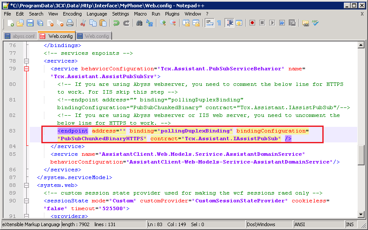Image resolution: width=368 pixels, height=230 pixels.
Task: Open the user-defined language dialog icon
Action: (239, 23)
